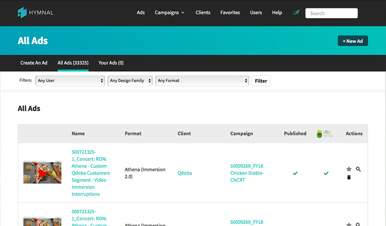Play the first ad video thumbnail
This screenshot has height=226, width=386.
tap(42, 173)
